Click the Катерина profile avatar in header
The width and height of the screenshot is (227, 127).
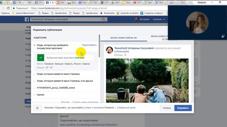[136, 19]
